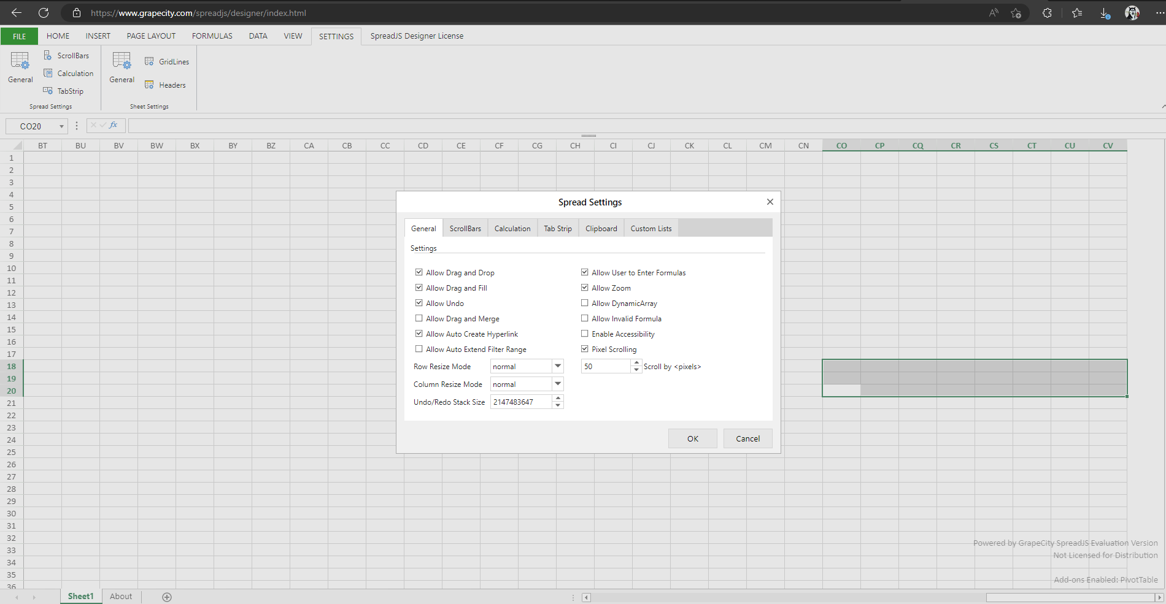
Task: Enable Allow Drag and Merge
Action: click(x=419, y=318)
